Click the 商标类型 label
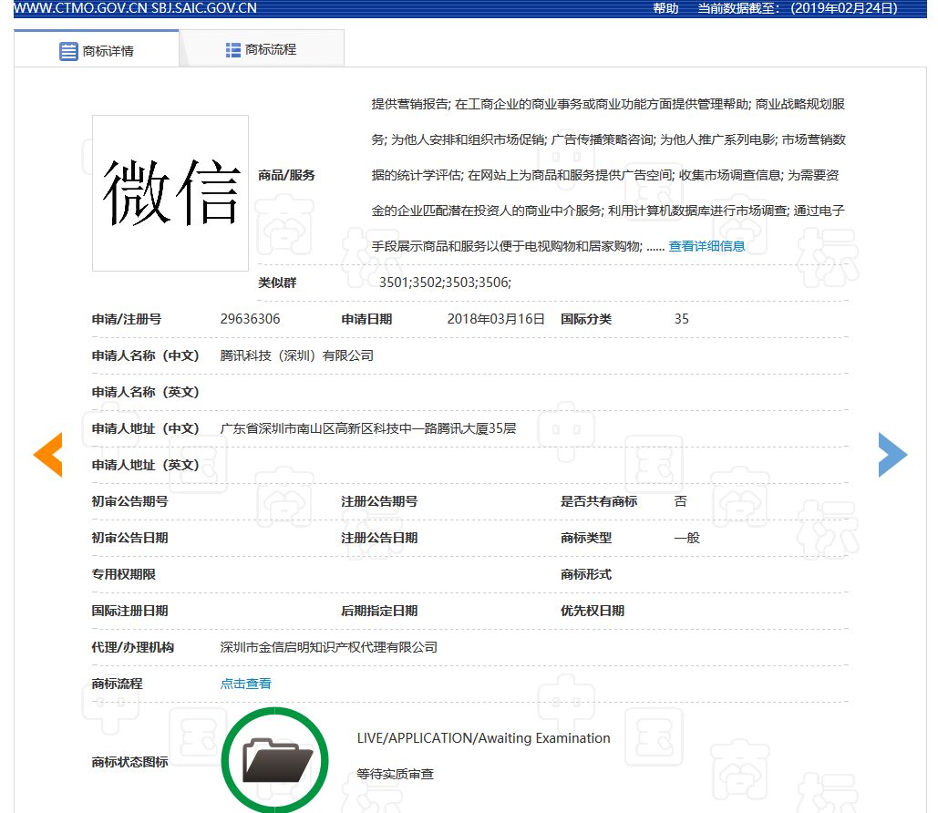938x813 pixels. click(x=586, y=538)
